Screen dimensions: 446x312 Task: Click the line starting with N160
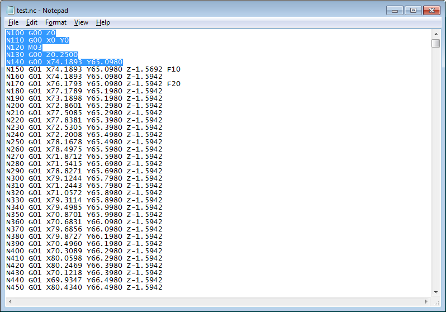[84, 76]
